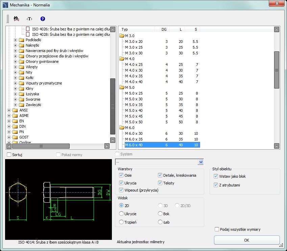Select the Trzpień view radio button
The image size is (287, 251).
[121, 222]
